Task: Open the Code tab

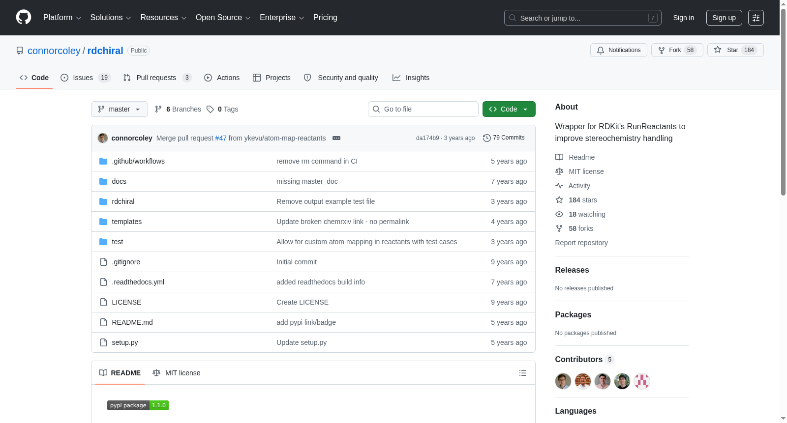Action: point(34,78)
